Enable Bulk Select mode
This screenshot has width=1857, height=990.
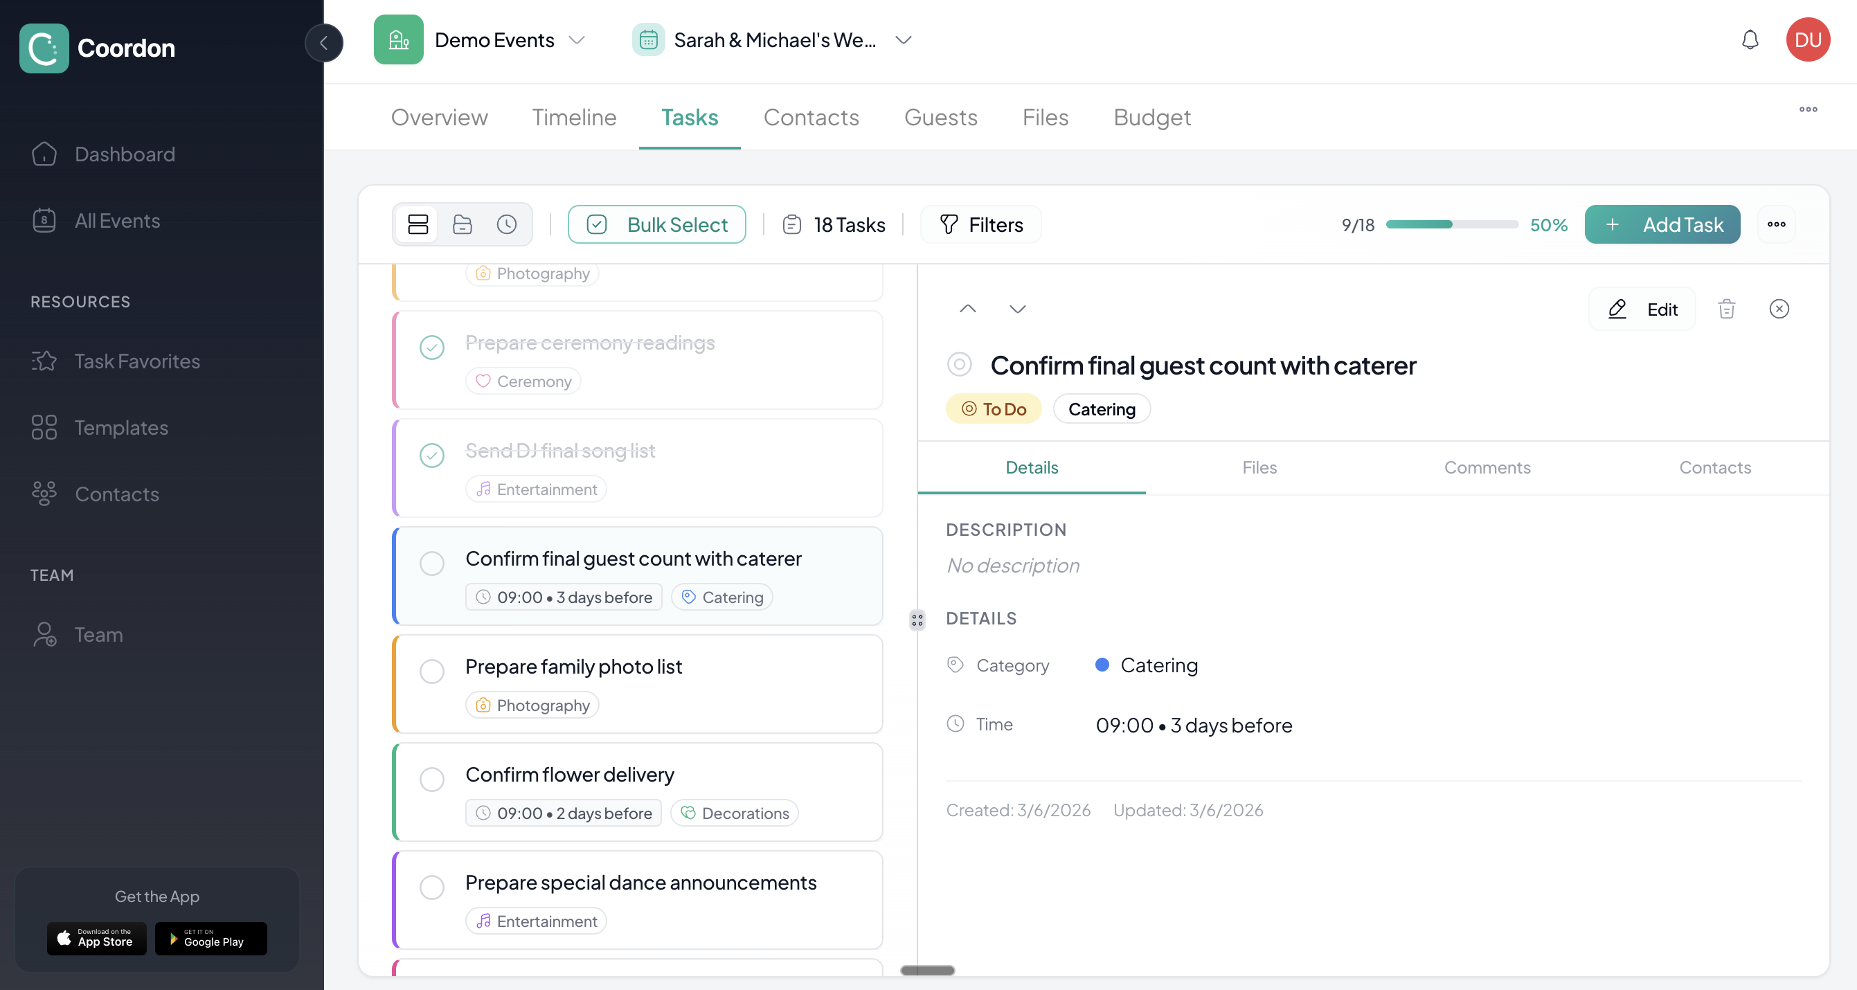[x=656, y=224]
